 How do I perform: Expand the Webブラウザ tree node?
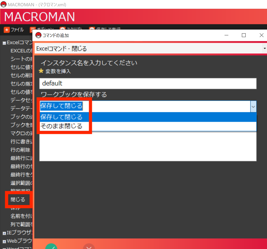(x=4, y=241)
